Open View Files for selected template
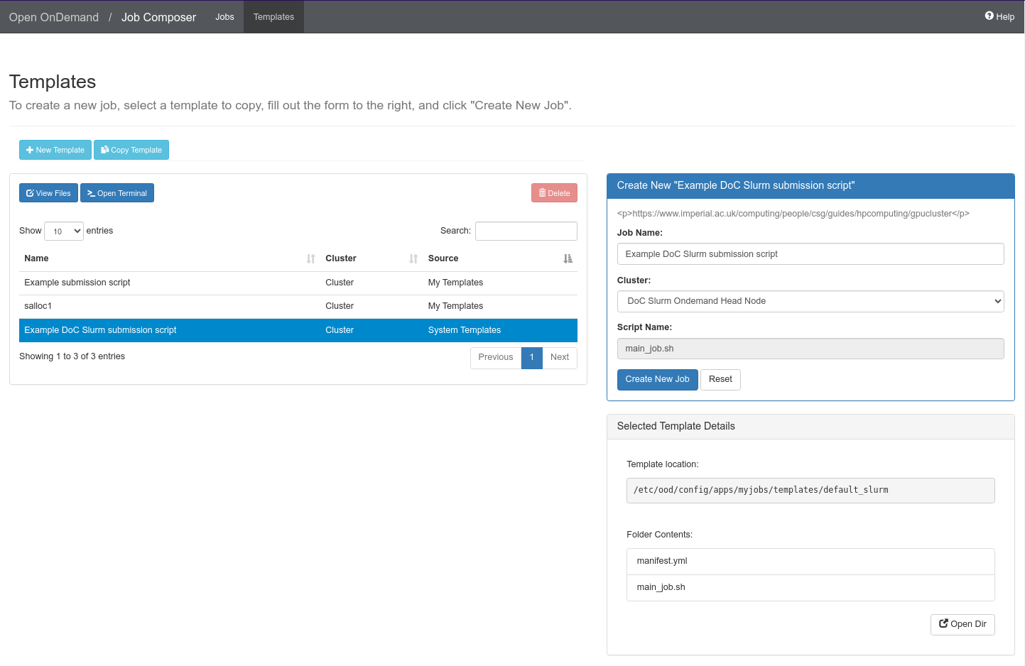This screenshot has width=1025, height=666. 48,193
